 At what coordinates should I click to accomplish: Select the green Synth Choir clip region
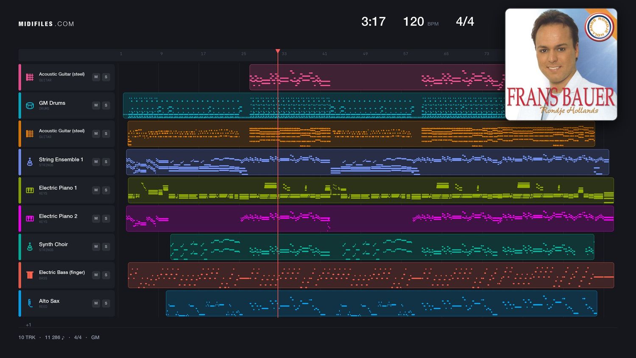pos(382,247)
